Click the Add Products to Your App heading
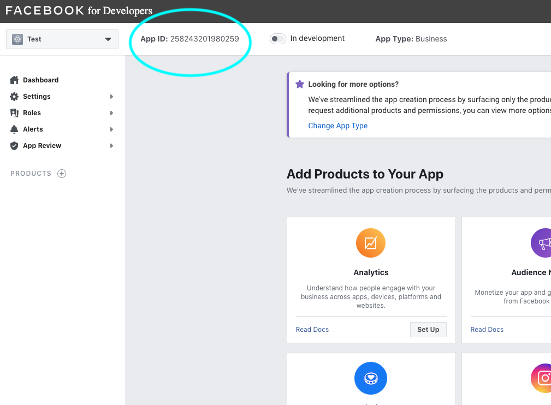The height and width of the screenshot is (405, 551). (x=365, y=174)
